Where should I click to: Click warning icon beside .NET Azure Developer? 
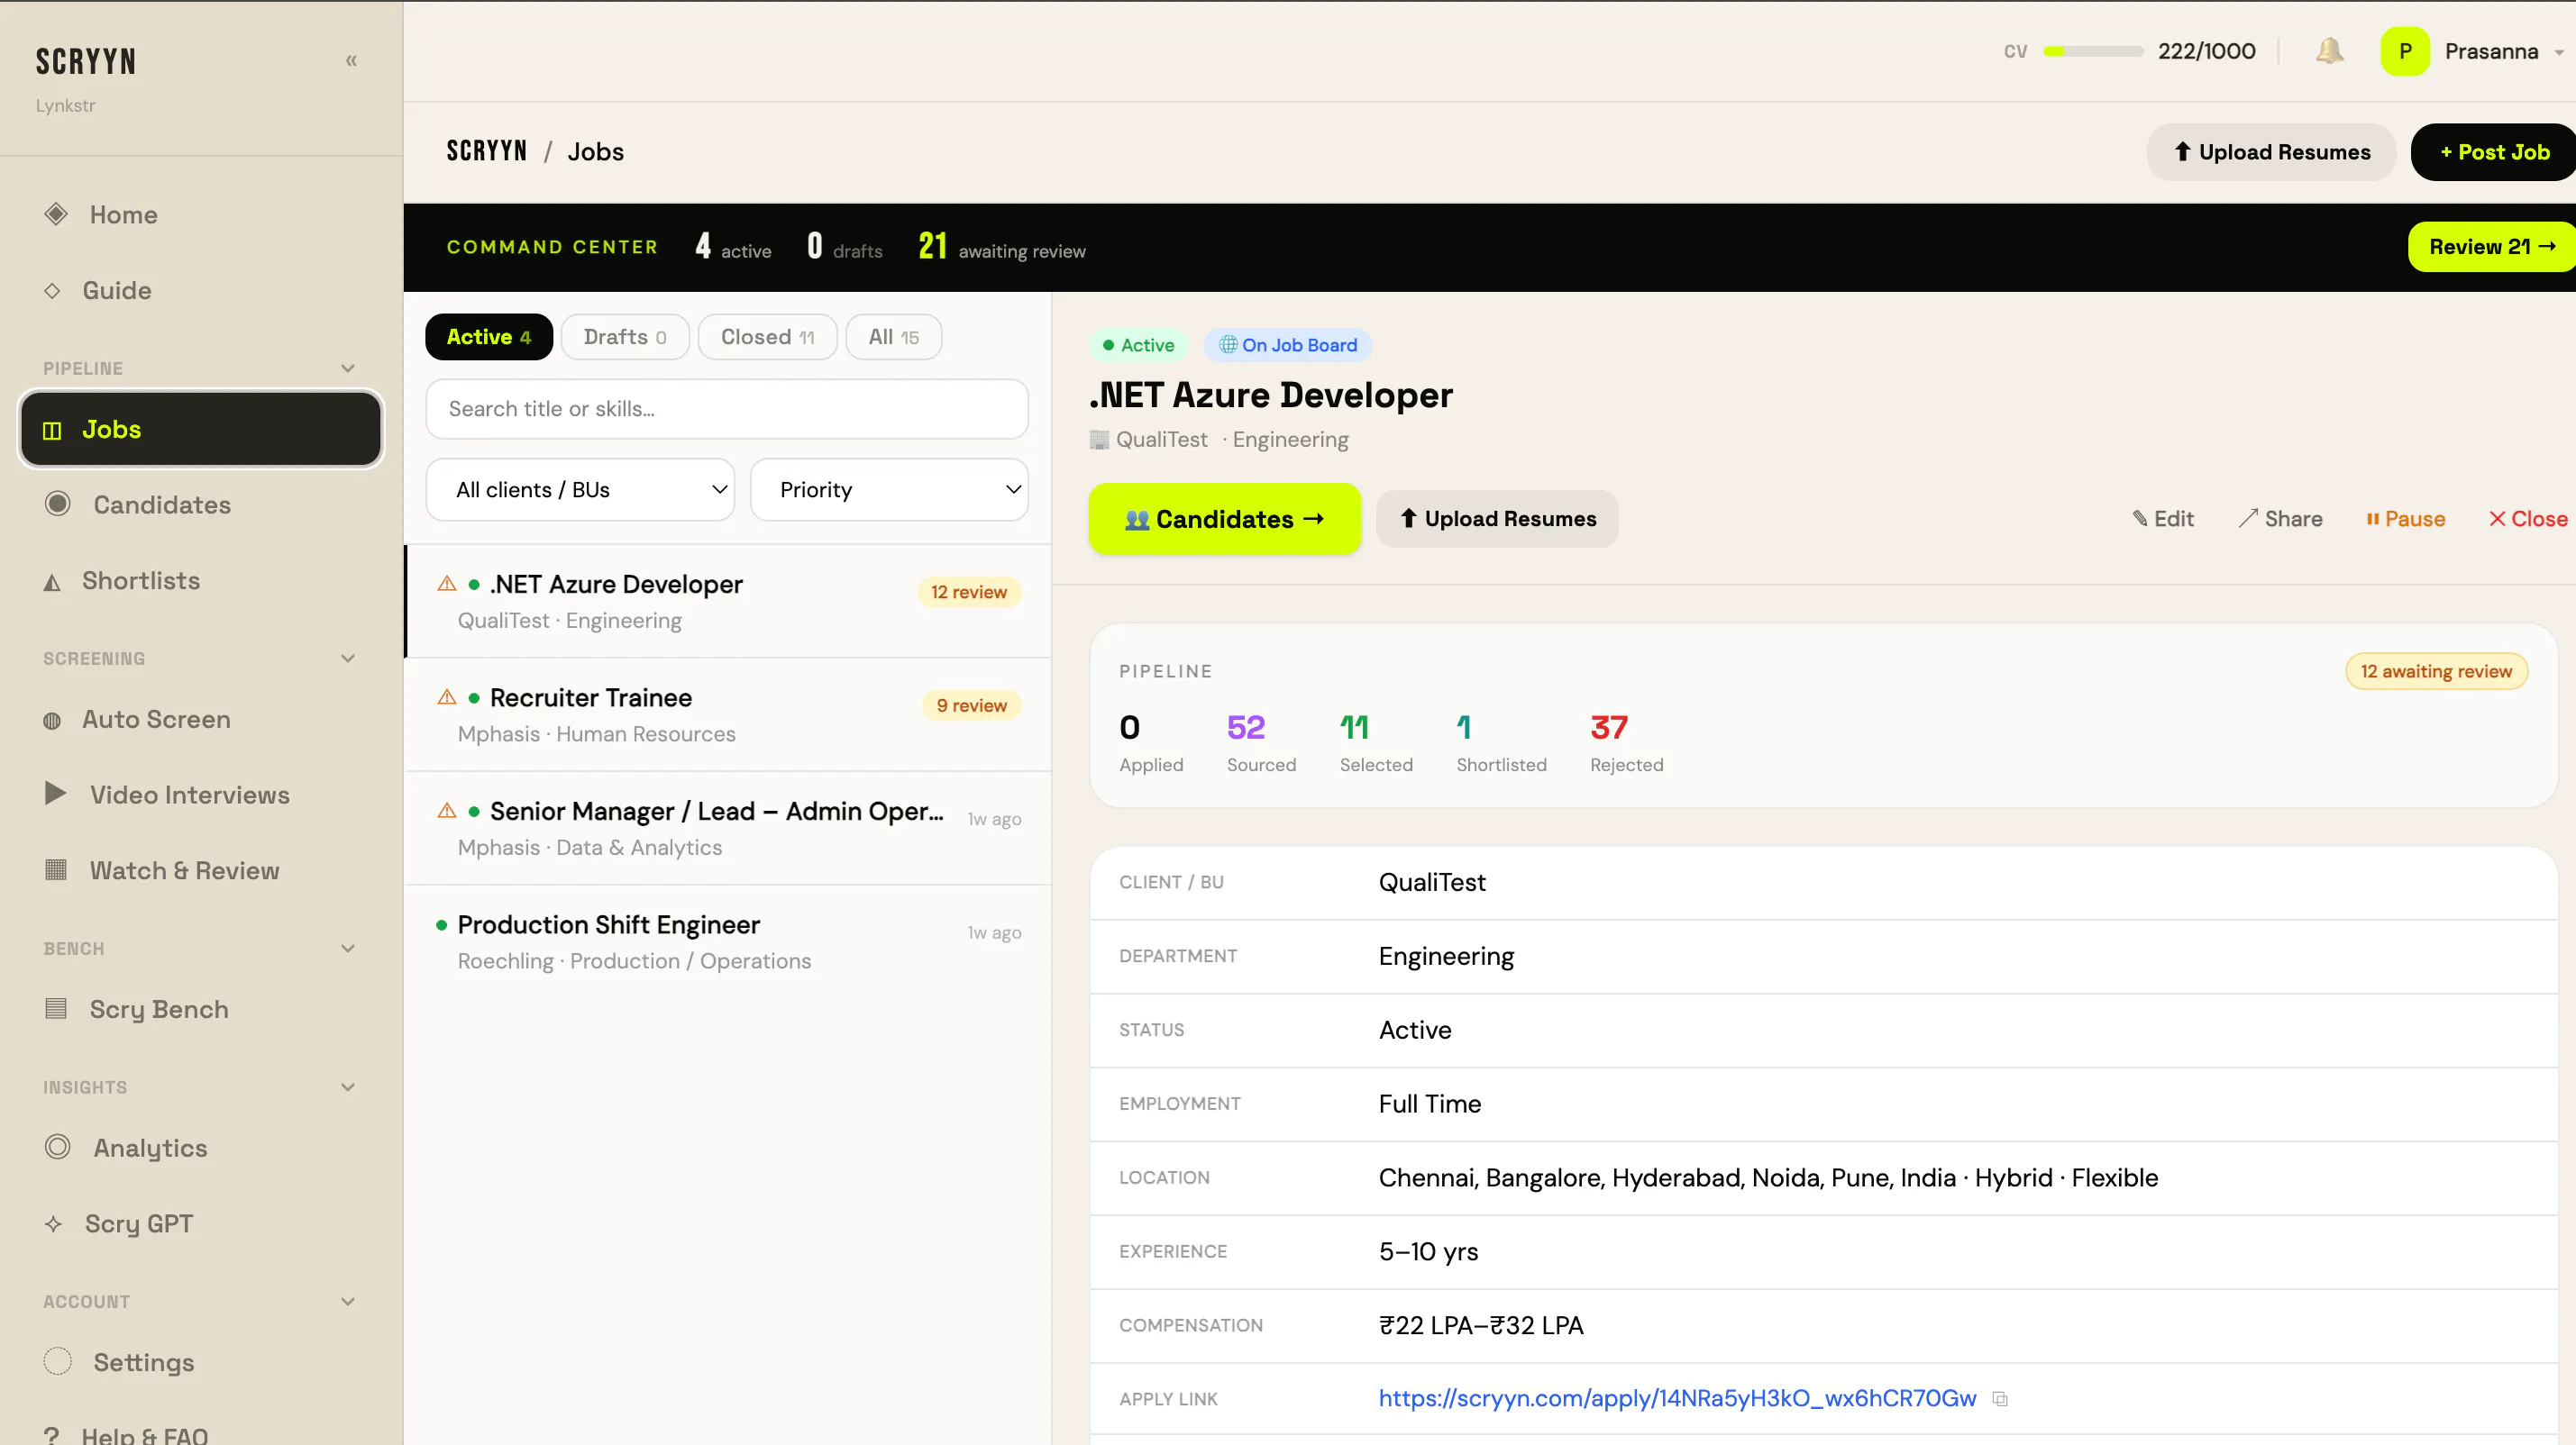click(x=447, y=584)
